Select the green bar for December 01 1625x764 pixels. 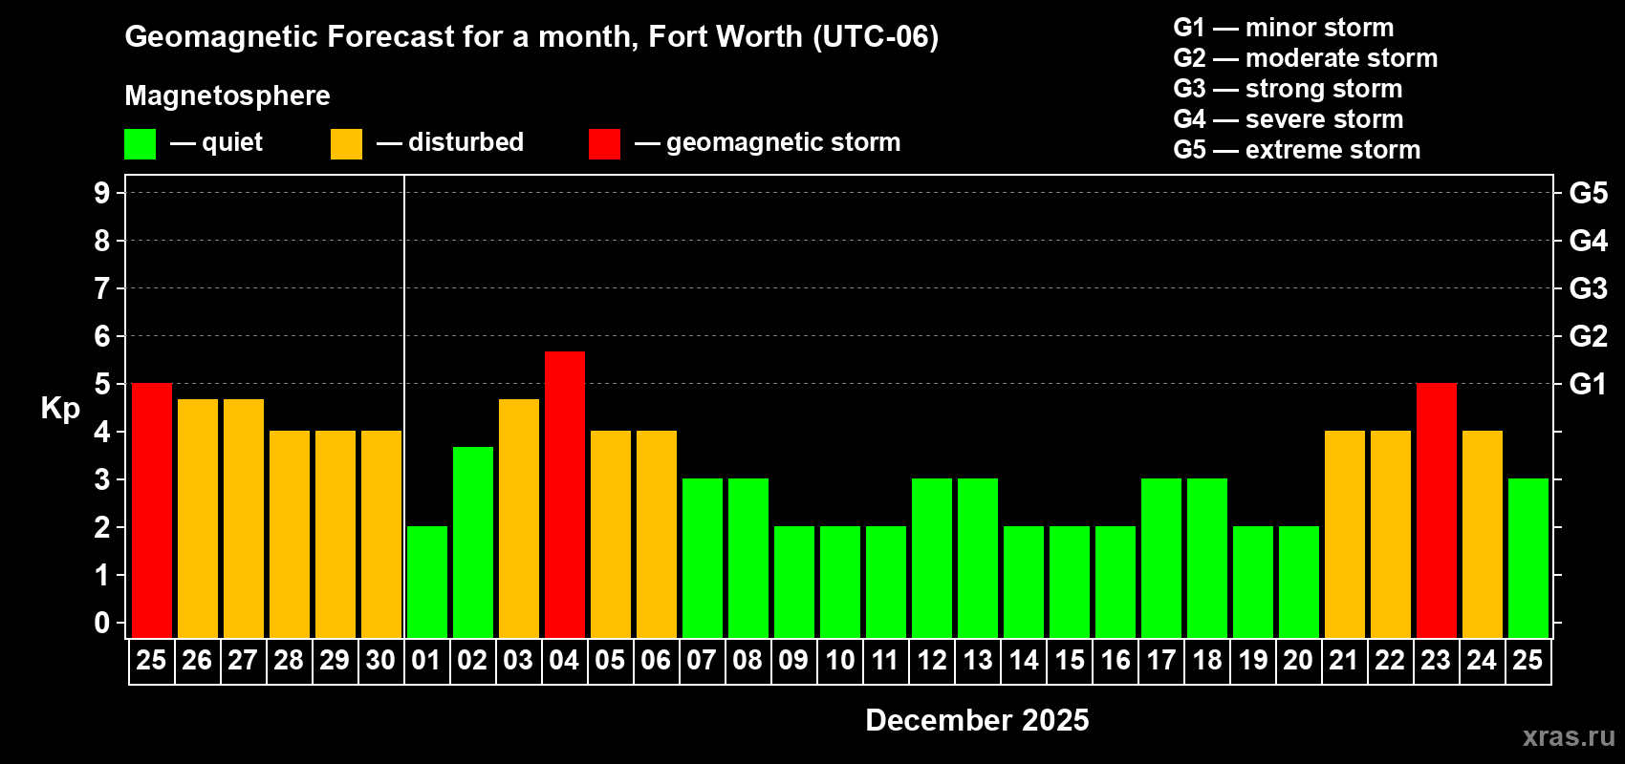[x=427, y=583]
